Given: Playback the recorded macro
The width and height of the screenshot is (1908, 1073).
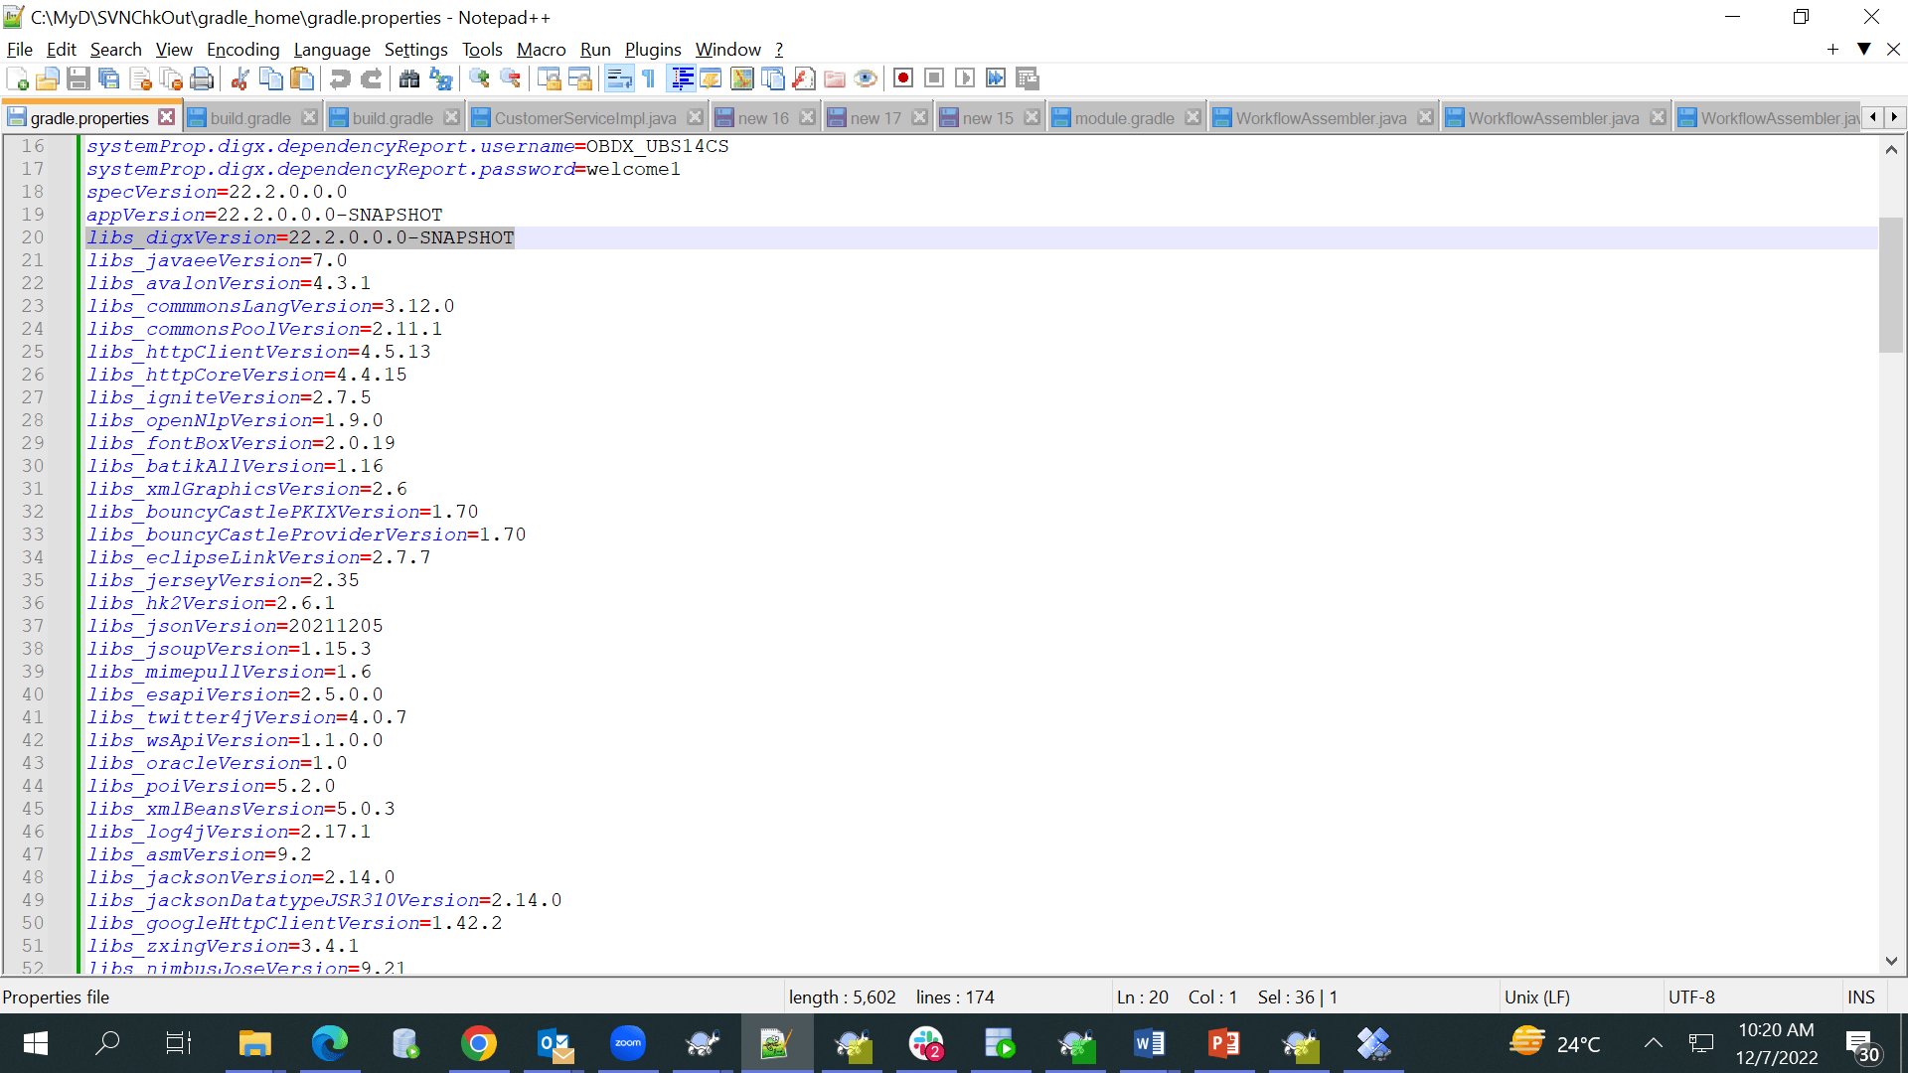Looking at the screenshot, I should pyautogui.click(x=964, y=78).
